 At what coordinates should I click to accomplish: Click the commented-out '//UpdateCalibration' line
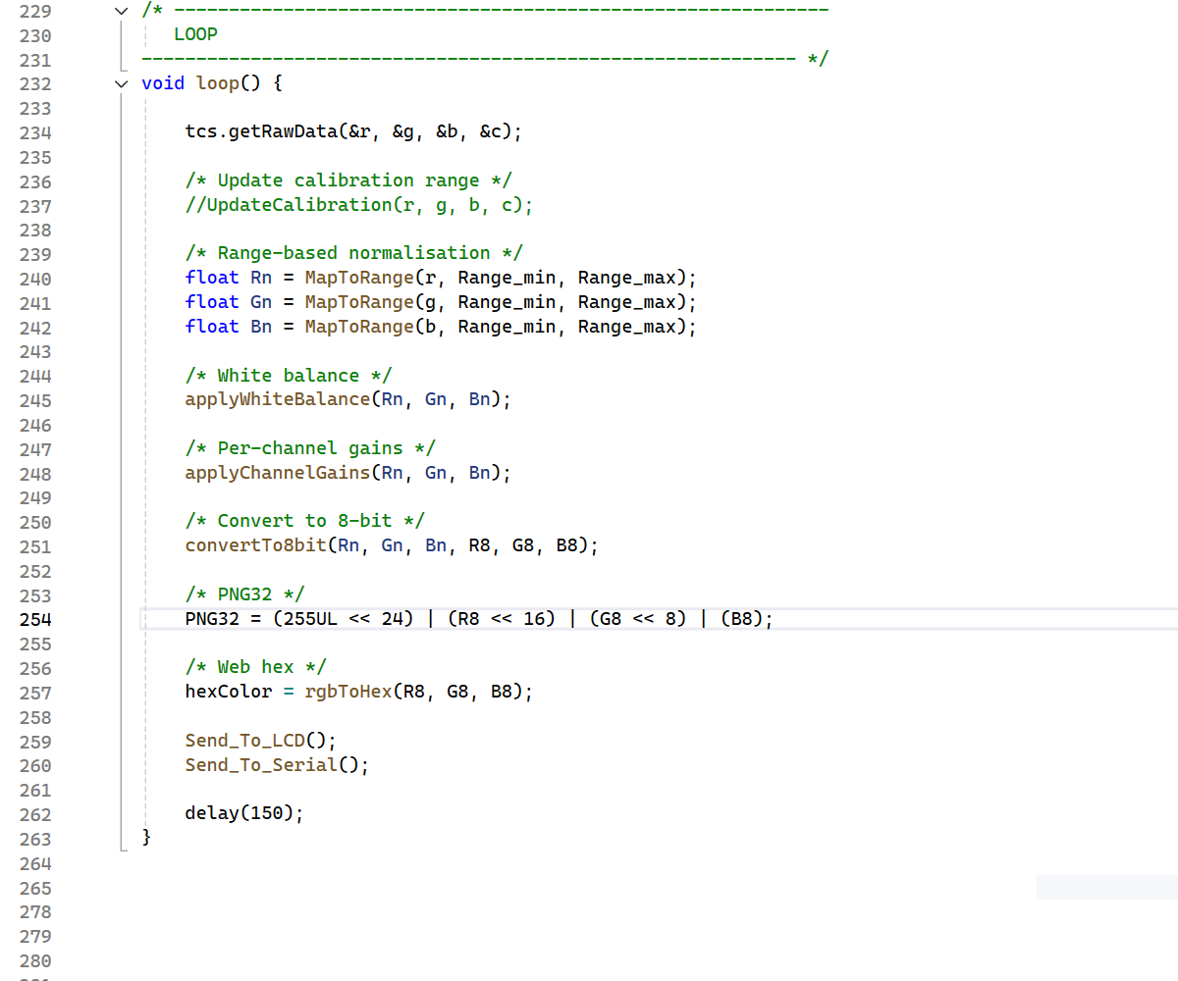click(x=359, y=205)
